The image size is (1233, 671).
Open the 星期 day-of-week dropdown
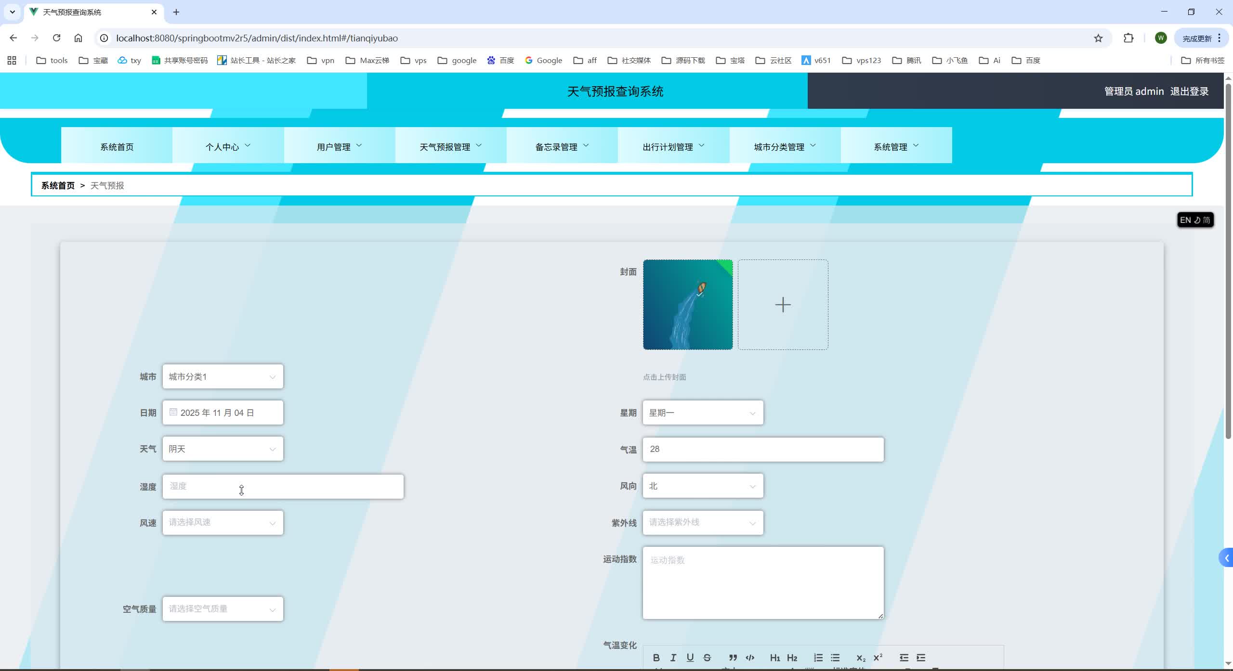click(702, 413)
